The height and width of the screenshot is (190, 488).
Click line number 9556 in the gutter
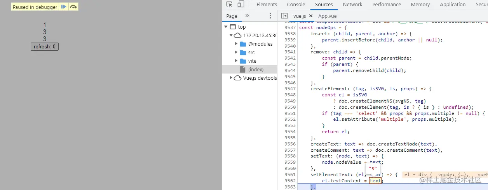(x=290, y=144)
